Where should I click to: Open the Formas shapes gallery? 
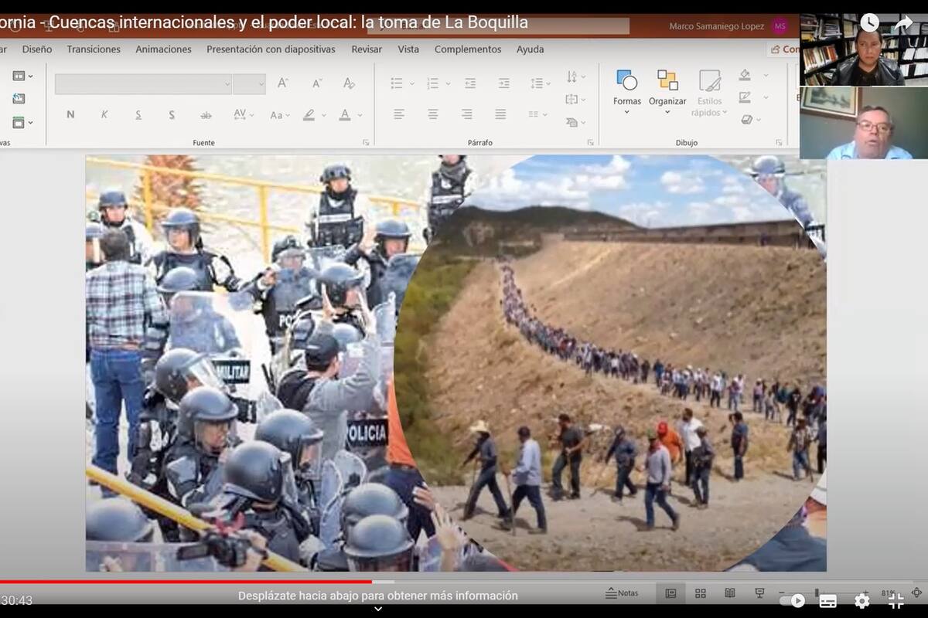(x=627, y=91)
